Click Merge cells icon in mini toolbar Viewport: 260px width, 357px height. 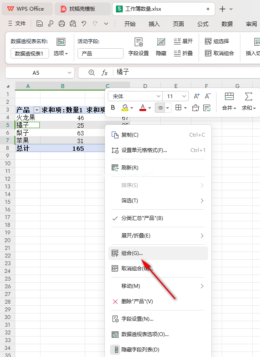(x=229, y=102)
